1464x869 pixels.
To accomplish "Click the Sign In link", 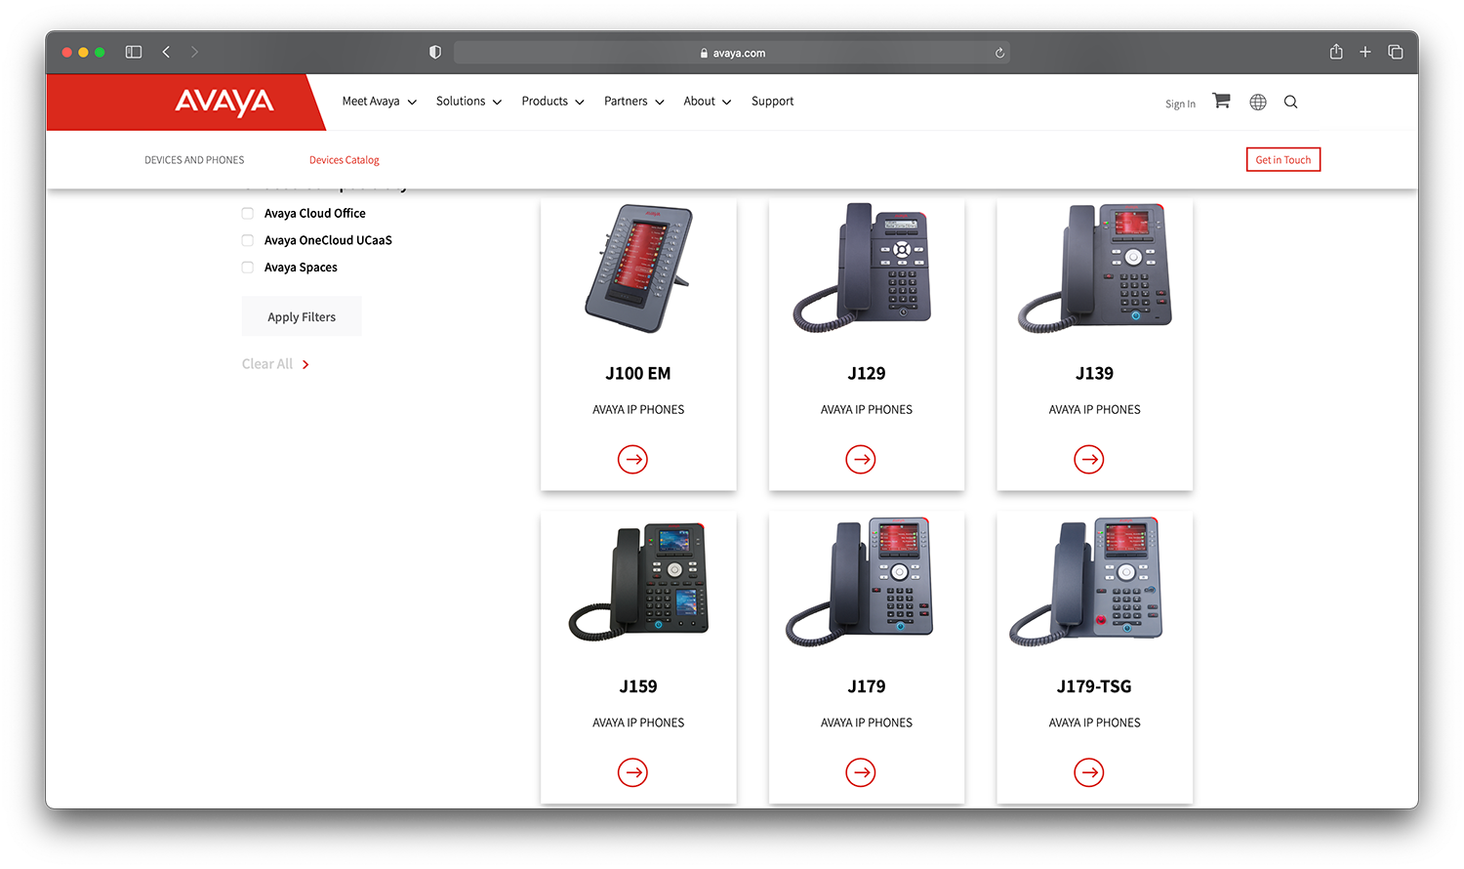I will [x=1180, y=103].
